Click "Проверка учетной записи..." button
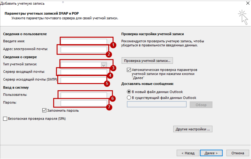Screen dimensions: 251x159 click(x=147, y=61)
